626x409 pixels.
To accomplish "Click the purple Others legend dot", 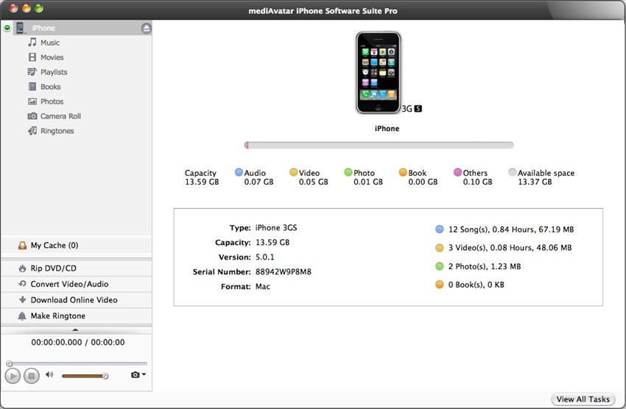I will pos(457,172).
